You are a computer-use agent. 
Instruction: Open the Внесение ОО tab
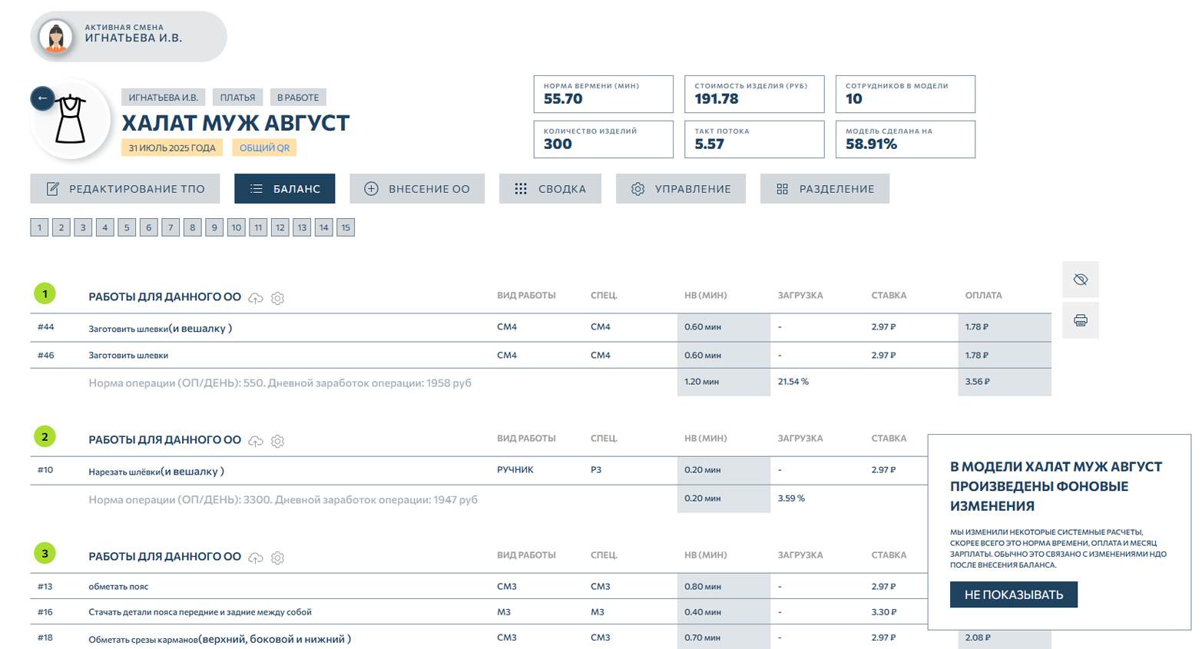coord(417,189)
